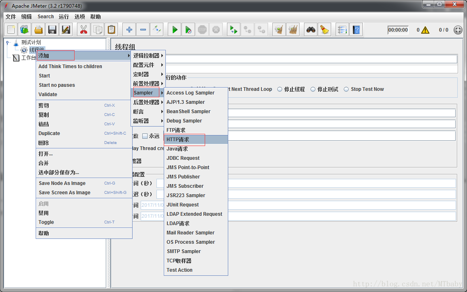The image size is (467, 292).
Task: Choose Add Think Times to children
Action: 84,67
